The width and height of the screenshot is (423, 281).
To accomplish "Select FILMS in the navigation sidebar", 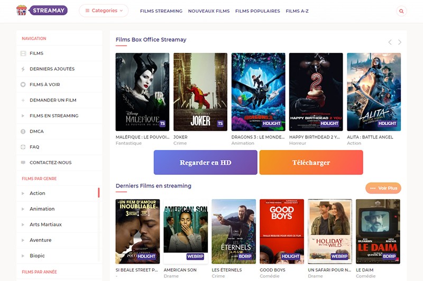I will [x=59, y=53].
